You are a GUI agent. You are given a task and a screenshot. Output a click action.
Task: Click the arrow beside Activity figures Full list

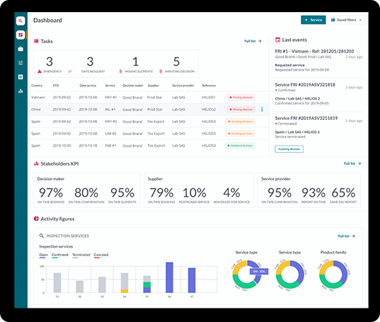353,236
